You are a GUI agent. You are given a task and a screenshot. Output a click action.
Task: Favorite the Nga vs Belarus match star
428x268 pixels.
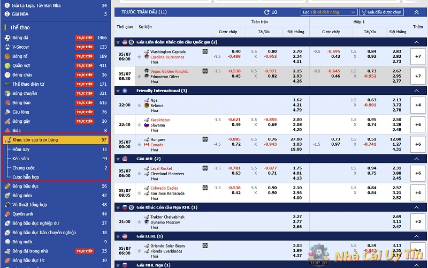[139, 106]
